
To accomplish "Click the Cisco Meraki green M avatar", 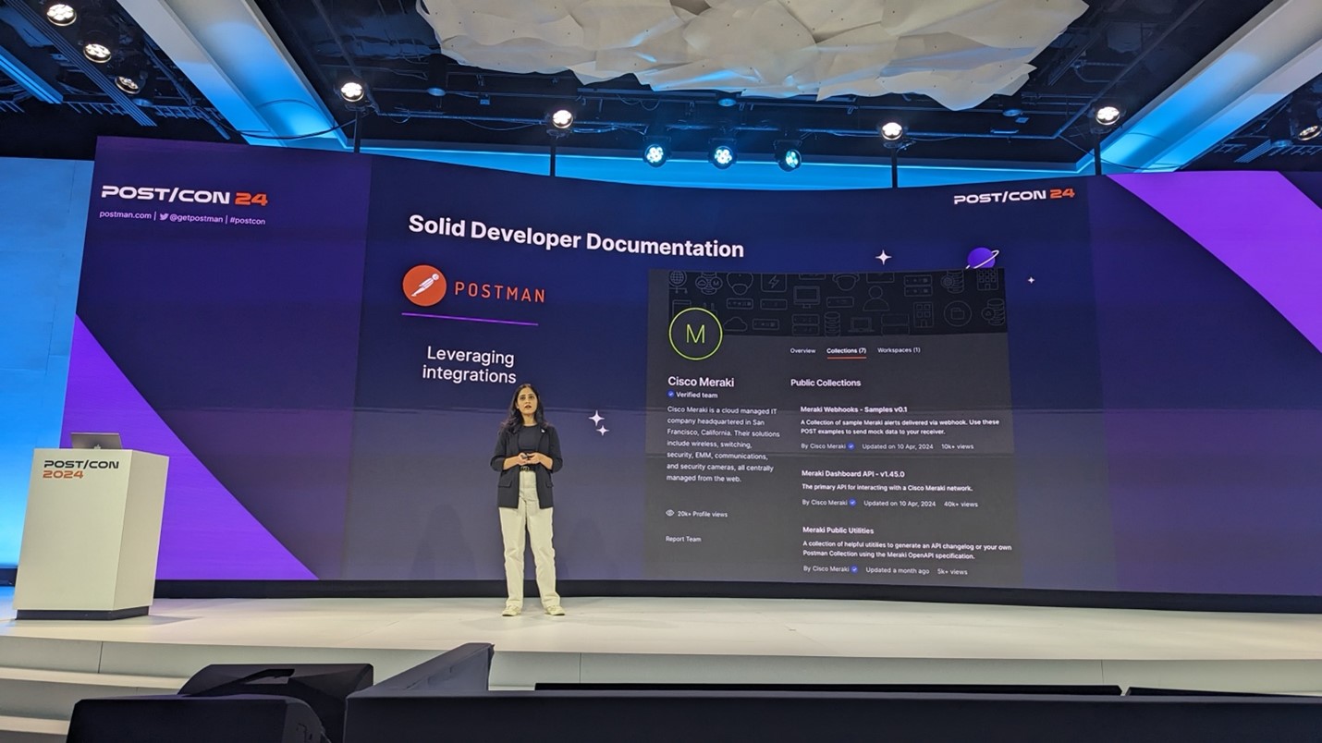I will tap(695, 333).
